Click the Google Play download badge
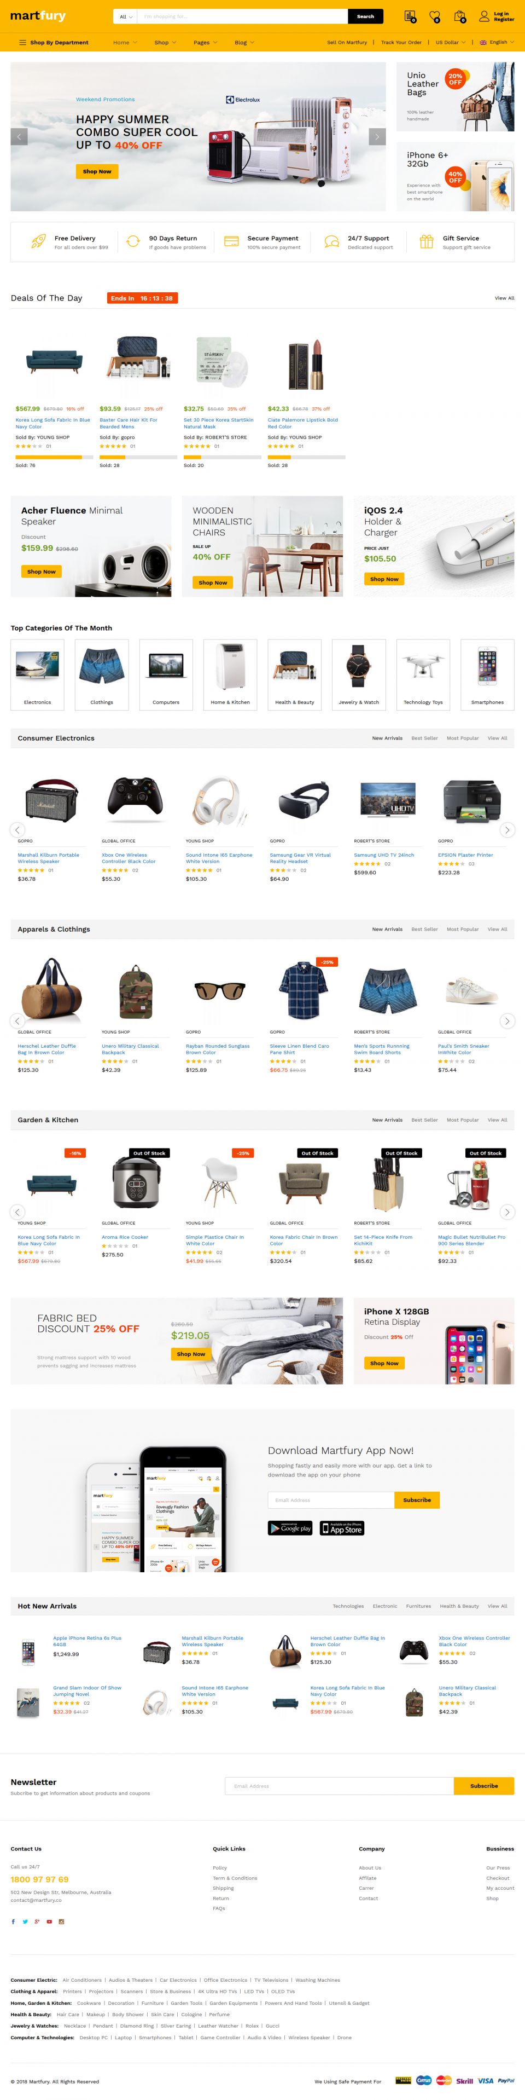Viewport: 525px width, 2100px height. (290, 1528)
